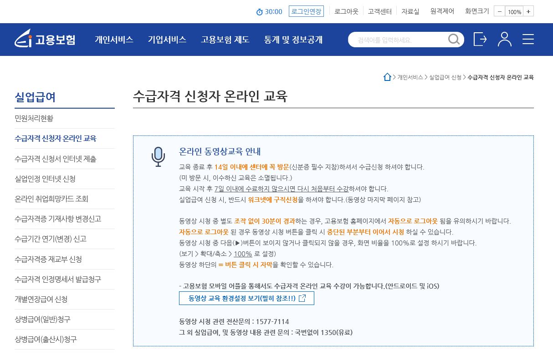
Task: Click the 100% zoom value box
Action: (x=514, y=12)
